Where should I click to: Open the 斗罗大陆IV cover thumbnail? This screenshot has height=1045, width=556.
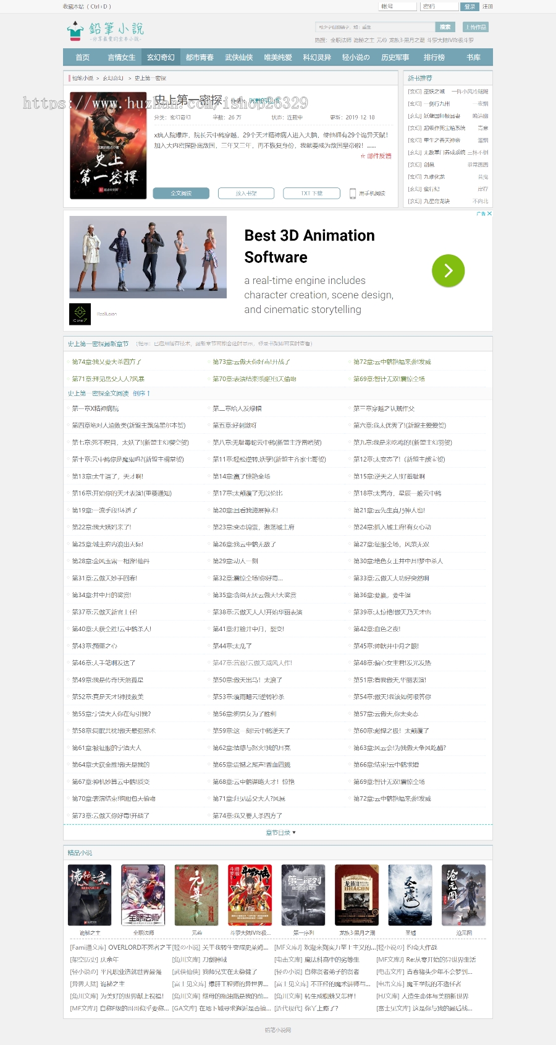tap(250, 895)
